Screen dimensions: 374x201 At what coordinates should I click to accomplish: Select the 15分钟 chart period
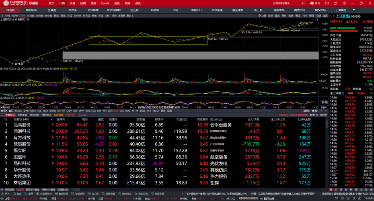(x=31, y=16)
